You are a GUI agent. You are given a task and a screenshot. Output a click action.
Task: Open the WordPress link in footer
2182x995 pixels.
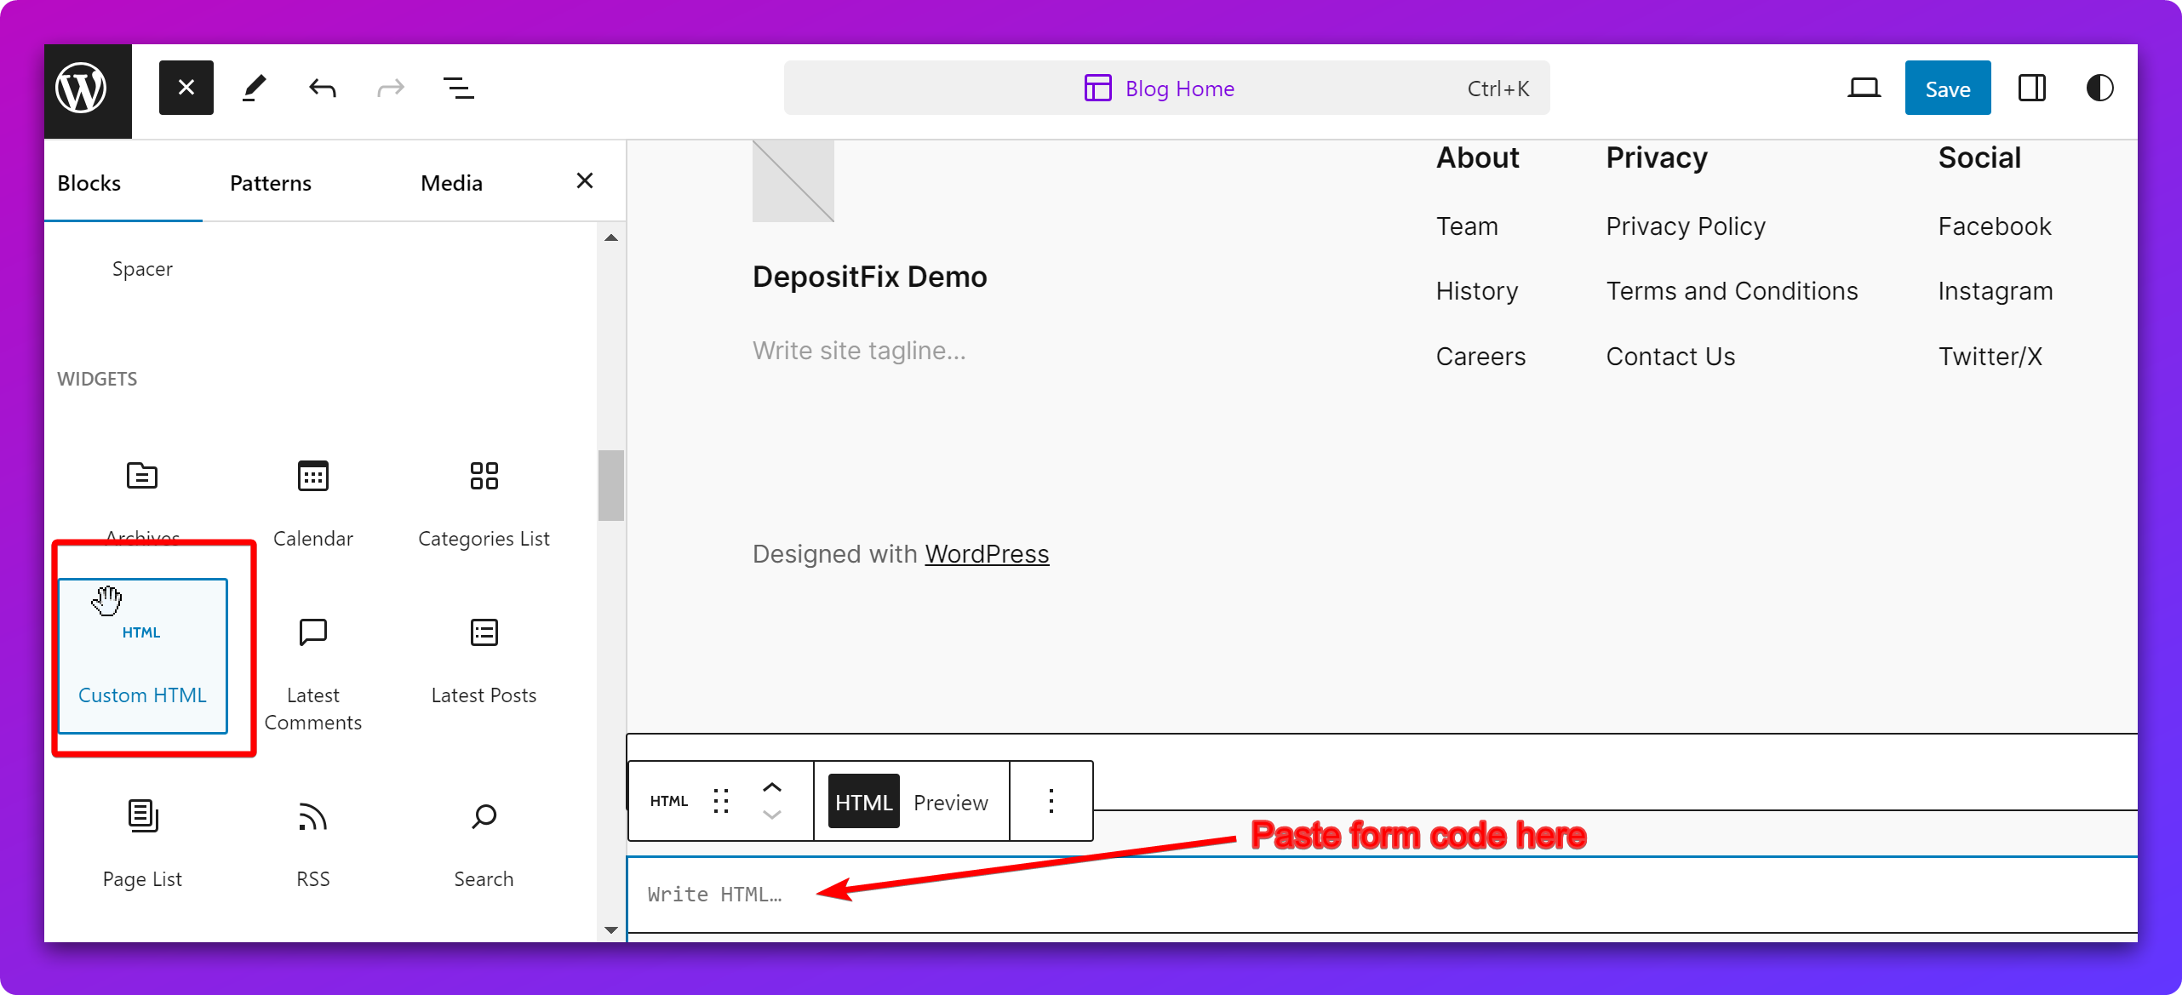click(x=987, y=554)
